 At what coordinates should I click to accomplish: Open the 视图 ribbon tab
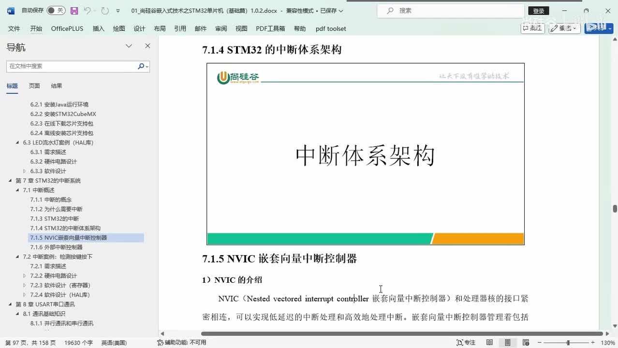241,29
